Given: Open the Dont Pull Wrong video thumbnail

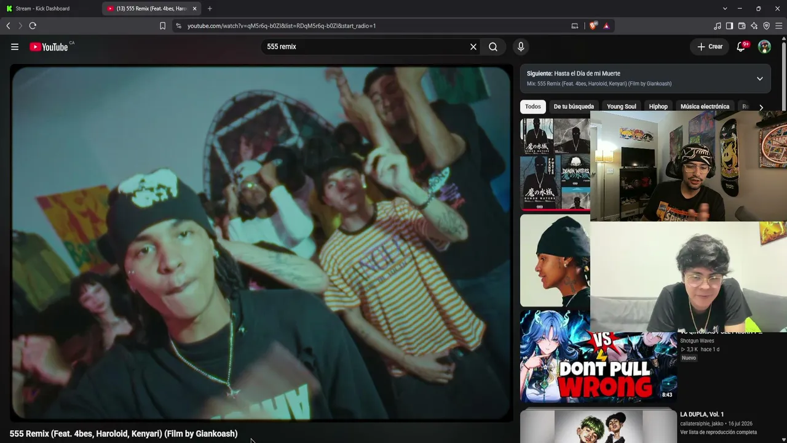Looking at the screenshot, I should click(x=598, y=356).
